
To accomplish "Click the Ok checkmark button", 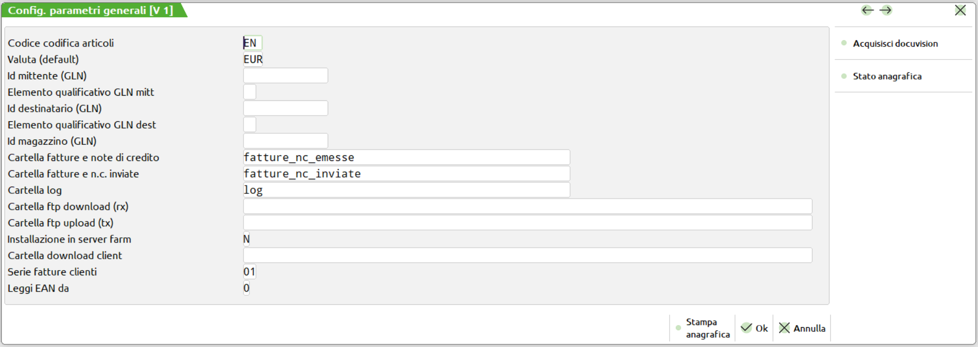I will click(x=754, y=328).
